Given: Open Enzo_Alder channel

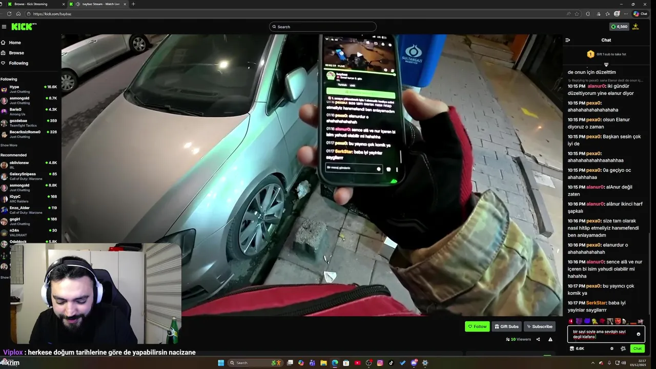Looking at the screenshot, I should click(29, 210).
